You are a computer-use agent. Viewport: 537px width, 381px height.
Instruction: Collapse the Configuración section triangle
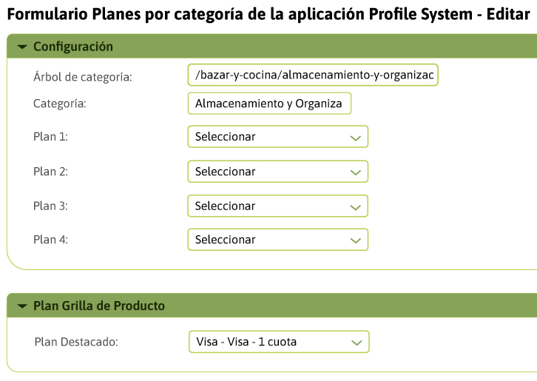click(x=21, y=47)
